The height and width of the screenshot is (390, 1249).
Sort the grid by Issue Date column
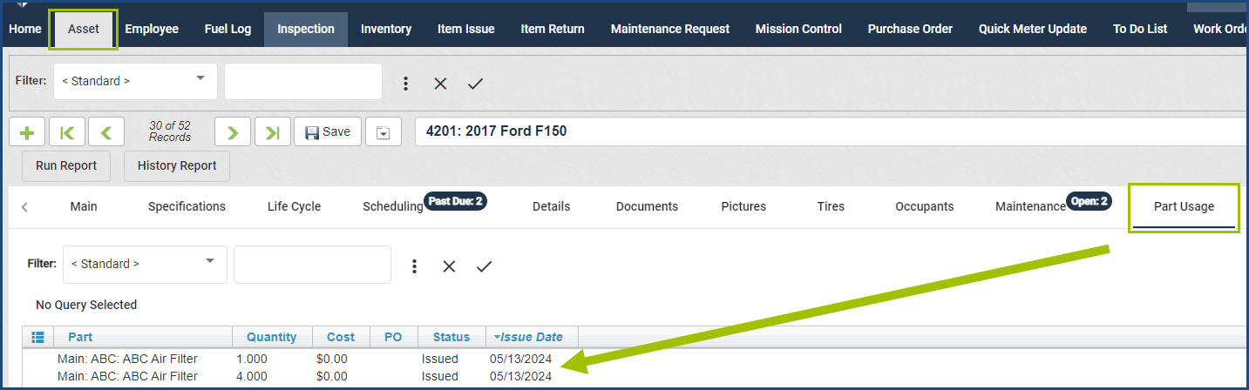(x=532, y=337)
